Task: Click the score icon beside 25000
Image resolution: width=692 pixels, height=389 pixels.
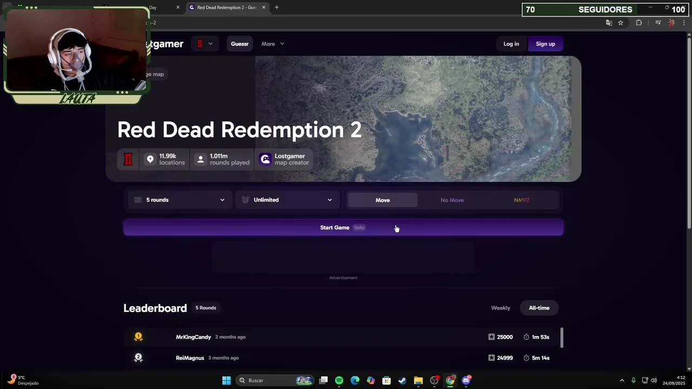Action: [491, 337]
